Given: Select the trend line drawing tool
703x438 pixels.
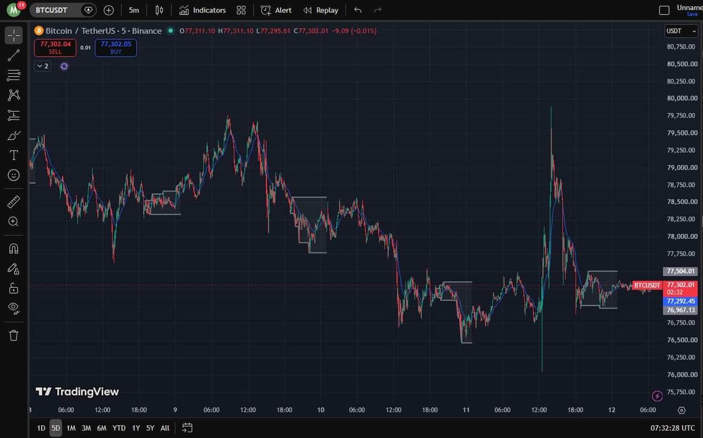Looking at the screenshot, I should [x=14, y=56].
